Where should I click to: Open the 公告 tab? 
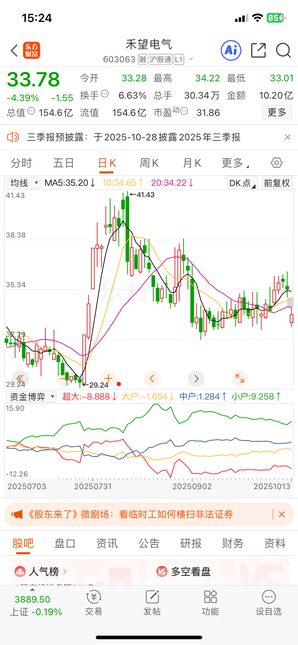[x=149, y=543]
